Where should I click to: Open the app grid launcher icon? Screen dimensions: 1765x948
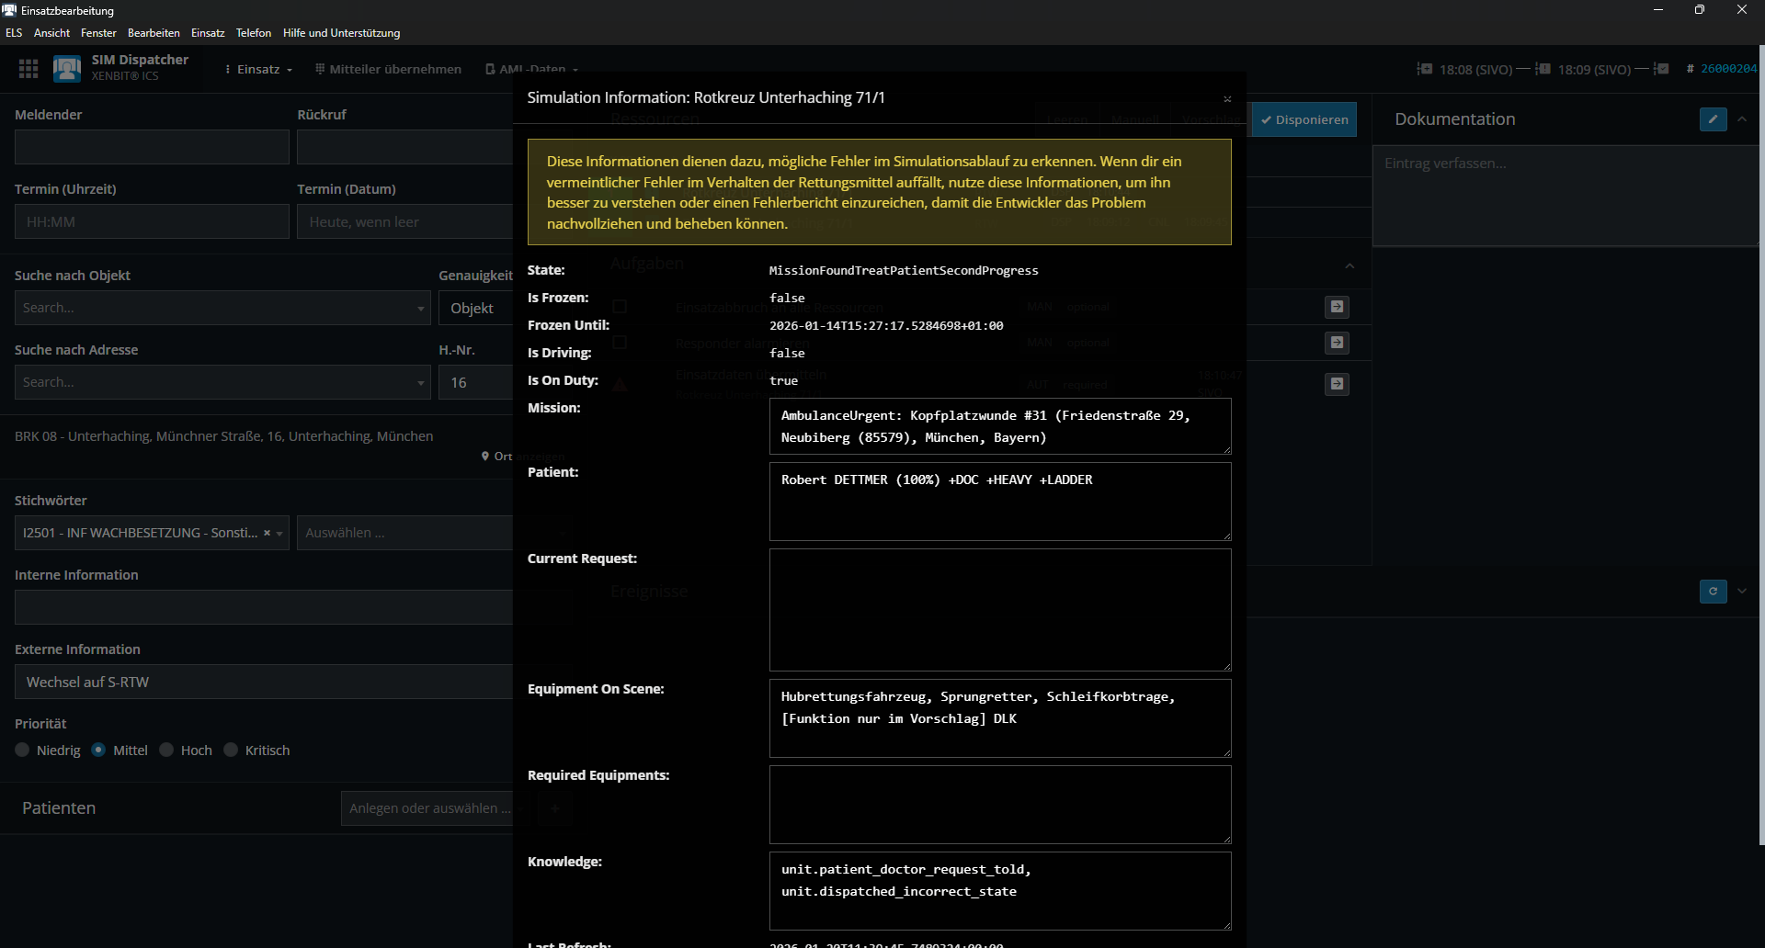tap(28, 69)
